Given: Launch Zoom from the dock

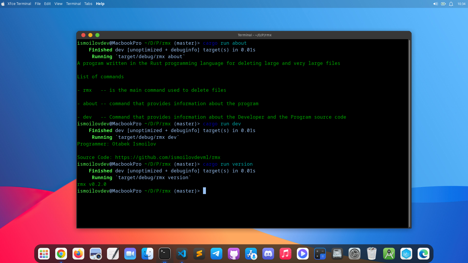Looking at the screenshot, I should coord(130,254).
